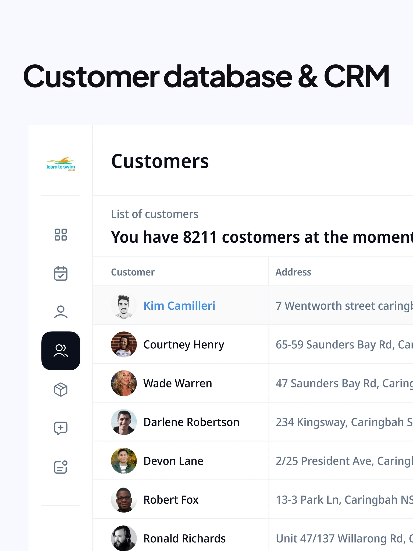This screenshot has height=551, width=413.
Task: Click Courtney Henry's address cell
Action: 341,345
